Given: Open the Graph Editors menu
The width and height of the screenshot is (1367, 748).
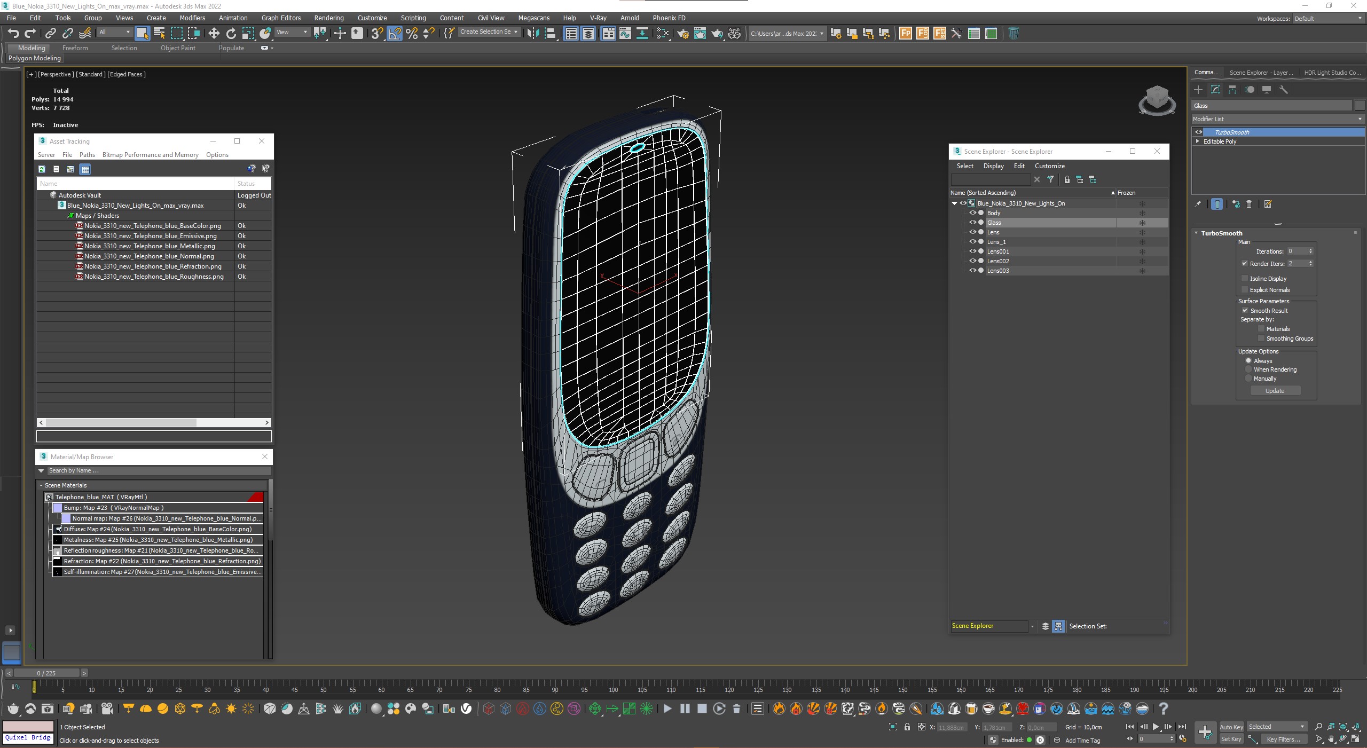Looking at the screenshot, I should coord(281,18).
